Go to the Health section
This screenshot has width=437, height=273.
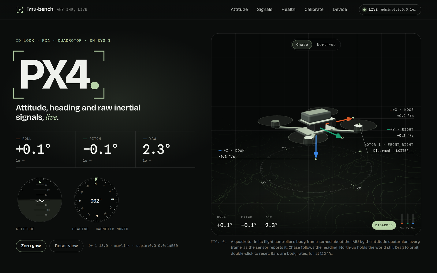click(288, 10)
